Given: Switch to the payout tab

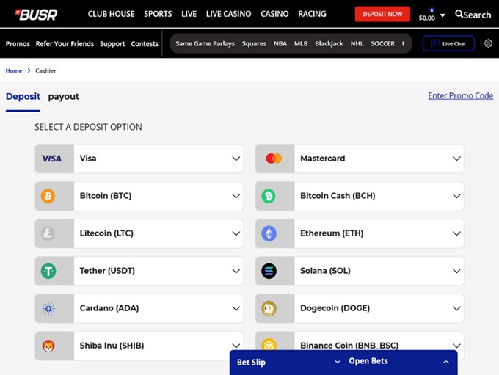Looking at the screenshot, I should (64, 96).
